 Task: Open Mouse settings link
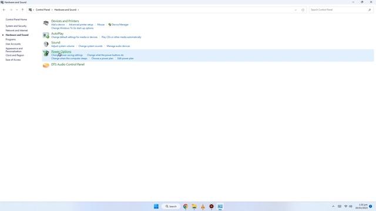pyautogui.click(x=100, y=25)
